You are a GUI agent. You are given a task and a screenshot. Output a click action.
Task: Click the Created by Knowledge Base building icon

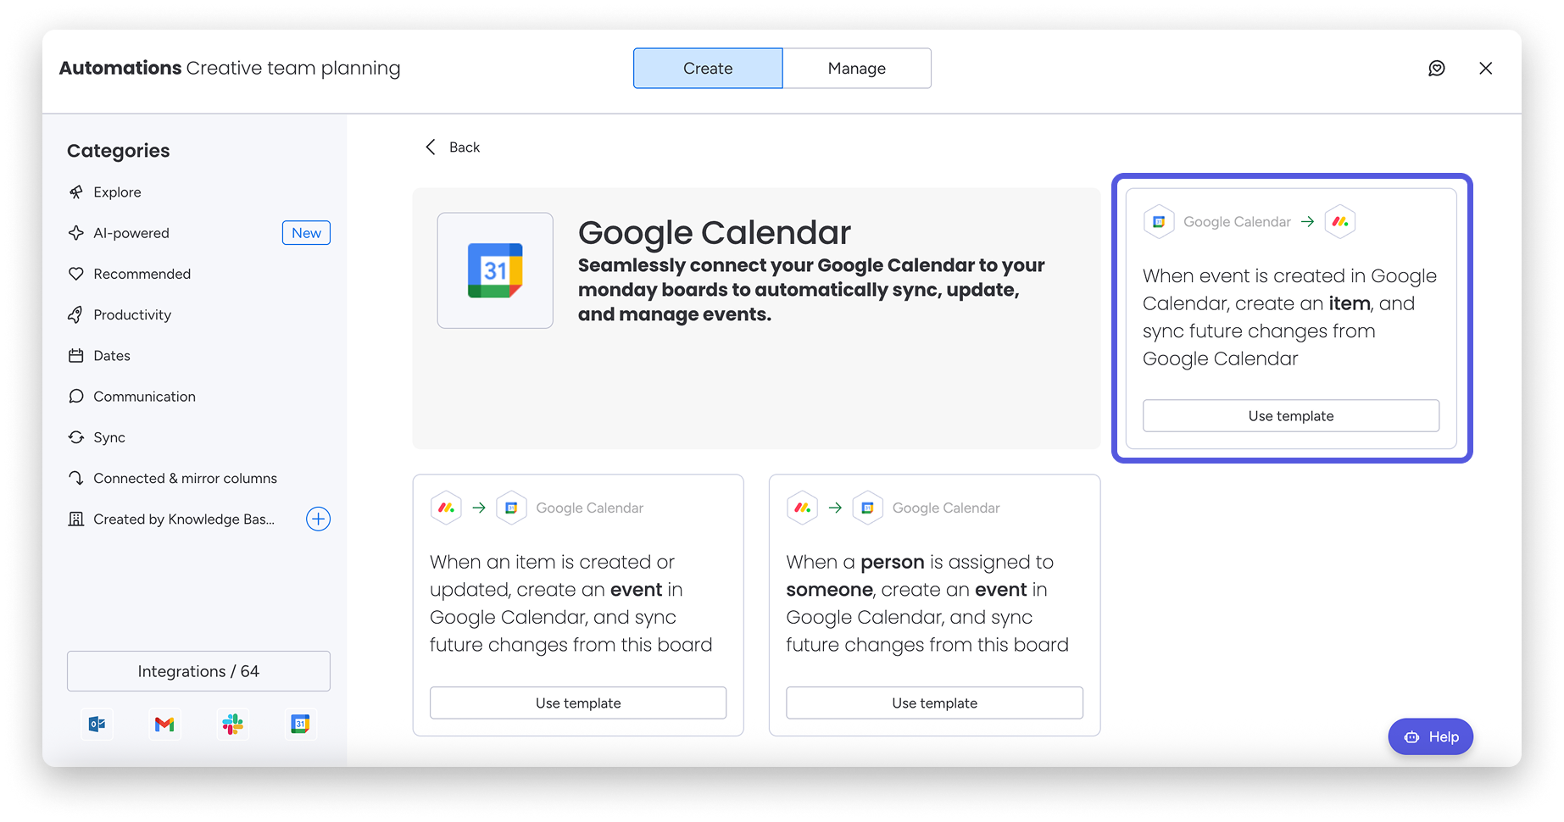(x=76, y=519)
